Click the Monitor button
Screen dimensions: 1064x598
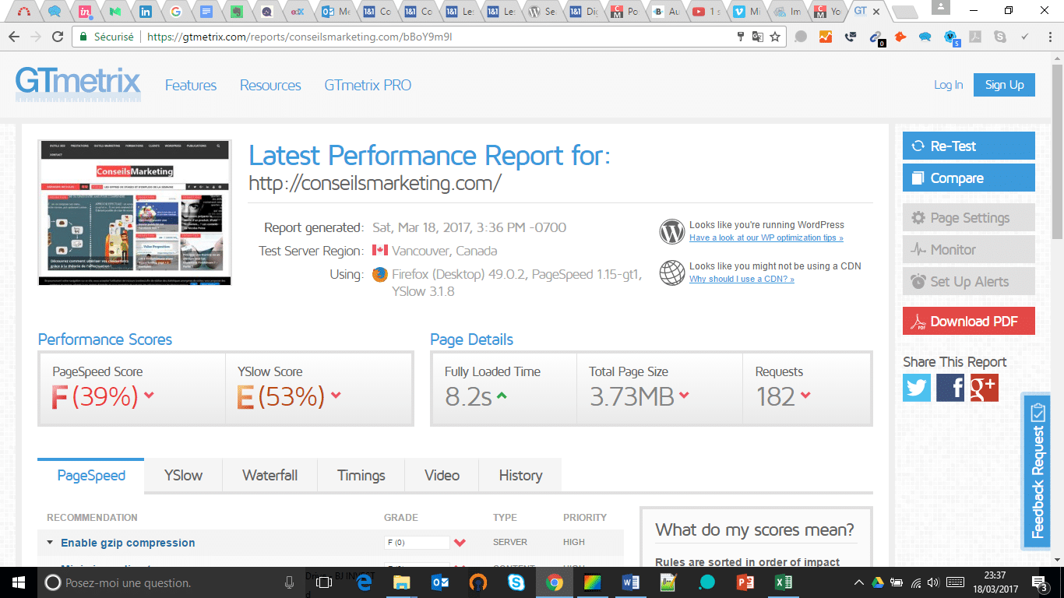point(969,250)
